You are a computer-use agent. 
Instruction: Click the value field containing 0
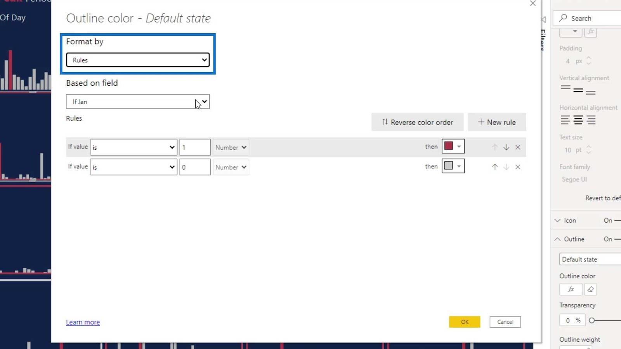[x=195, y=167]
